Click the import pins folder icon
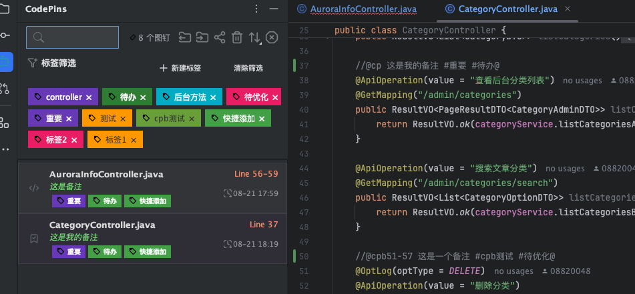The width and height of the screenshot is (635, 294). 202,37
